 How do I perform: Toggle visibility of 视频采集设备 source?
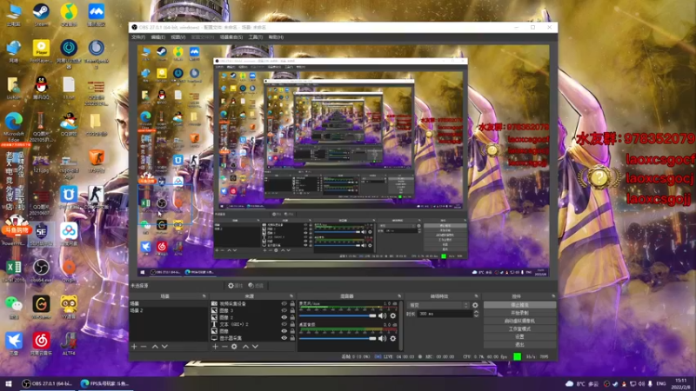point(284,304)
